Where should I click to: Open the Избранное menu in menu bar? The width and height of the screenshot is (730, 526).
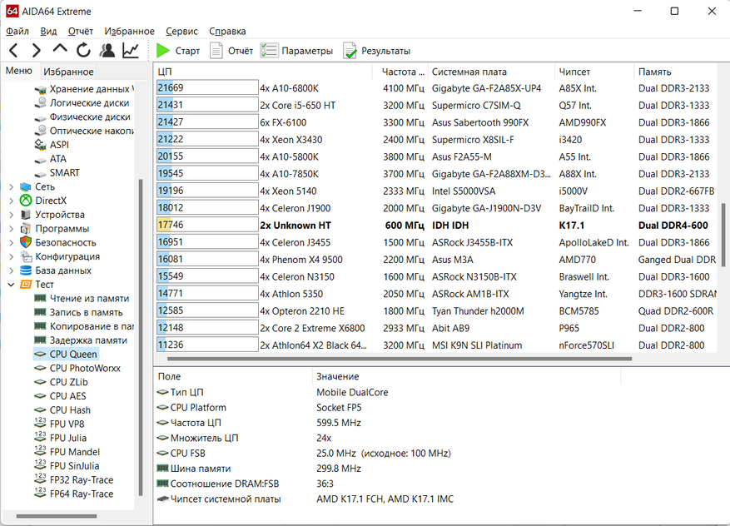pyautogui.click(x=129, y=31)
